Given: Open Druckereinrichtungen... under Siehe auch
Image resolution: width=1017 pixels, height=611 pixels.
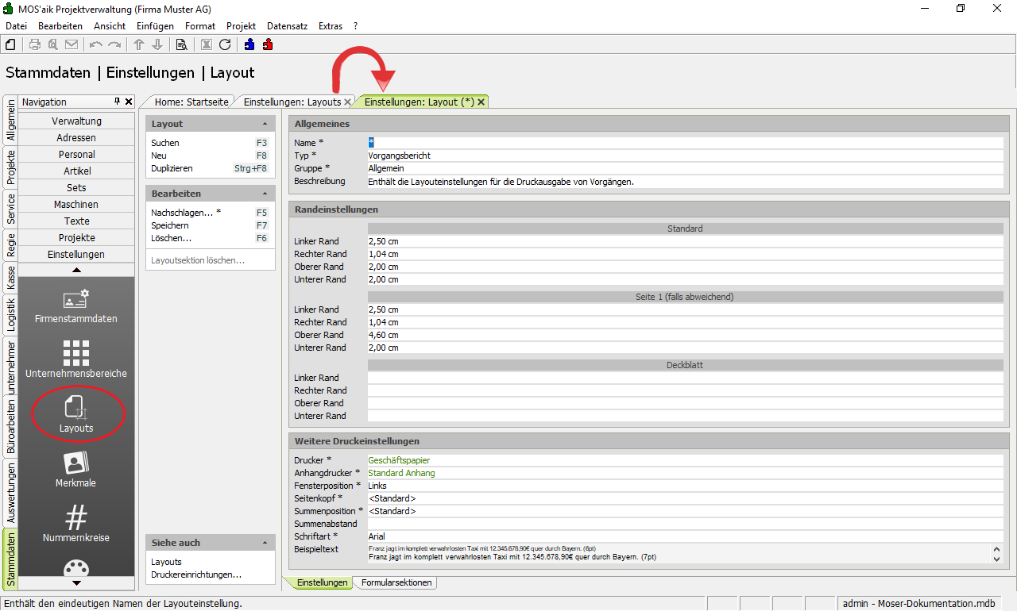Looking at the screenshot, I should [x=196, y=574].
